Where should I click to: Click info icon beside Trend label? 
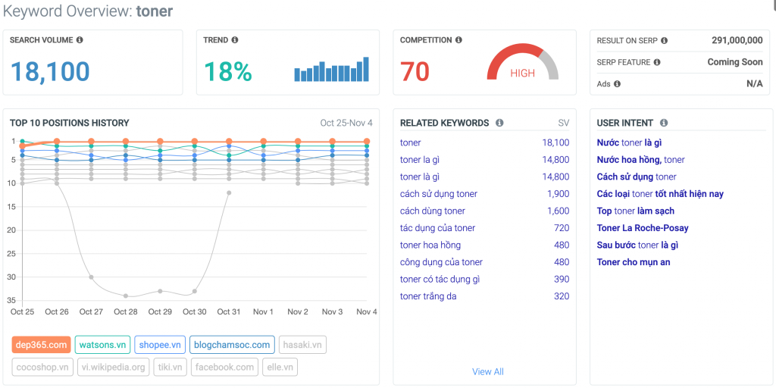235,40
